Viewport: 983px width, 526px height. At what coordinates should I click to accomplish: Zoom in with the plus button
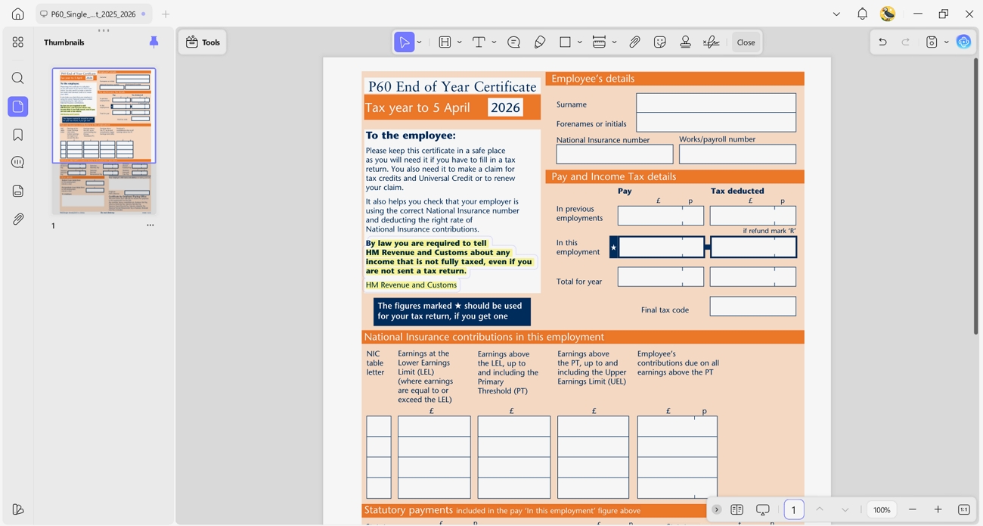(x=938, y=509)
